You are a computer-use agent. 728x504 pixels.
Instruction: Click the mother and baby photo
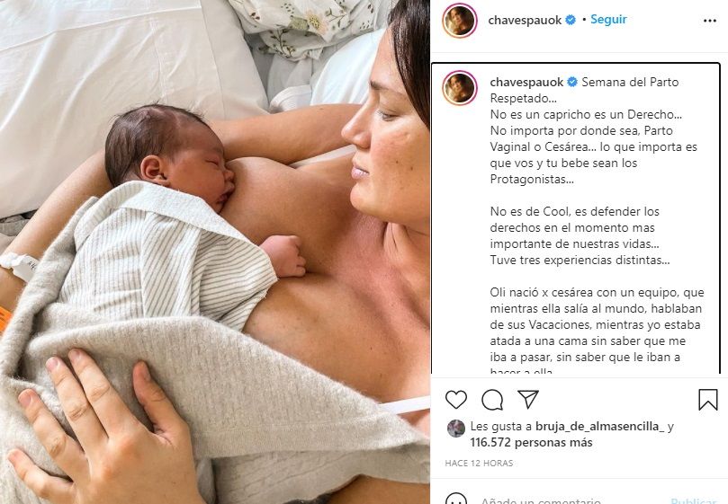point(215,252)
